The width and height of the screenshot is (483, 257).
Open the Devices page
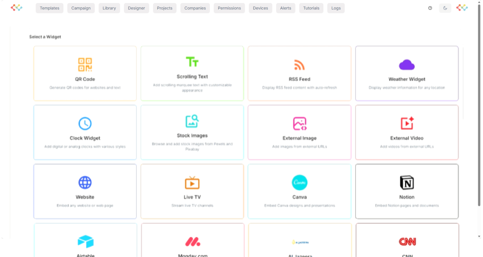tap(260, 8)
